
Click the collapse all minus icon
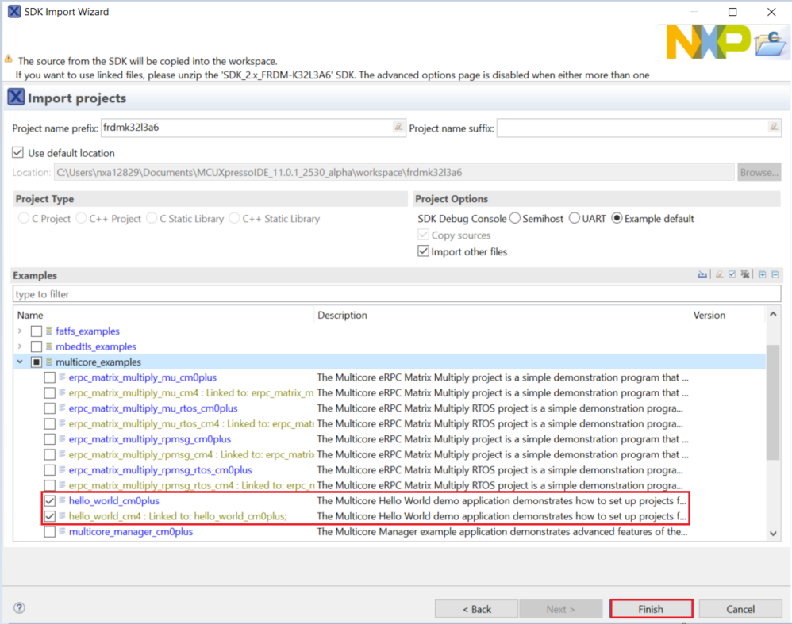775,275
